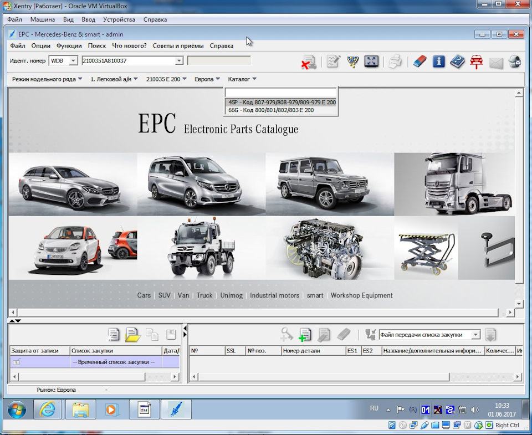
Task: Open the Что нового? menu
Action: pyautogui.click(x=129, y=45)
